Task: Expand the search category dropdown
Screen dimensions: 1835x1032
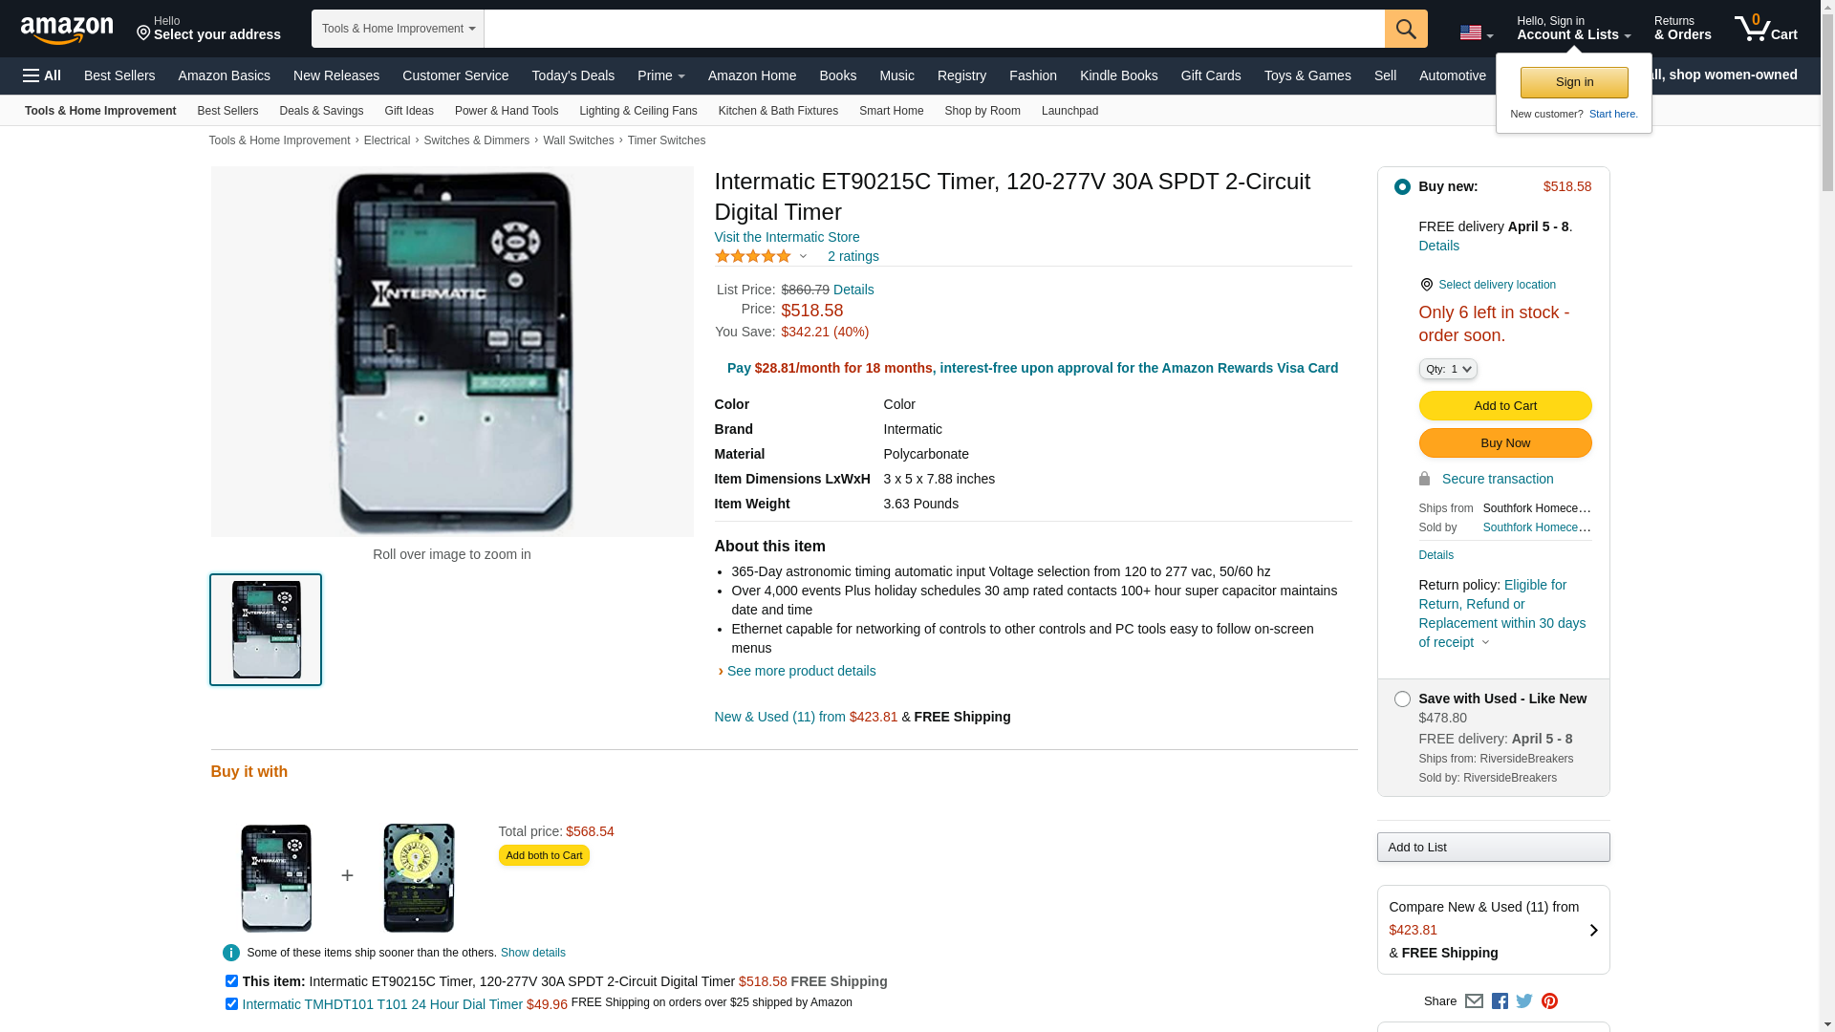Action: 398,29
